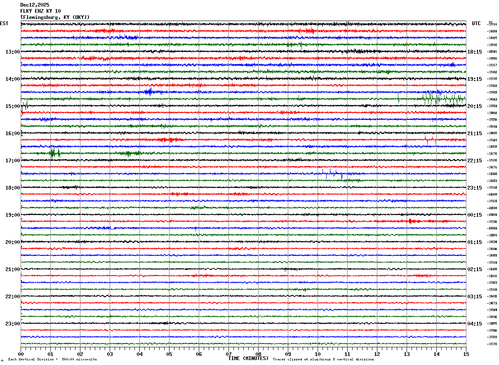Click the 04:15 UTC time label

[x=474, y=324]
